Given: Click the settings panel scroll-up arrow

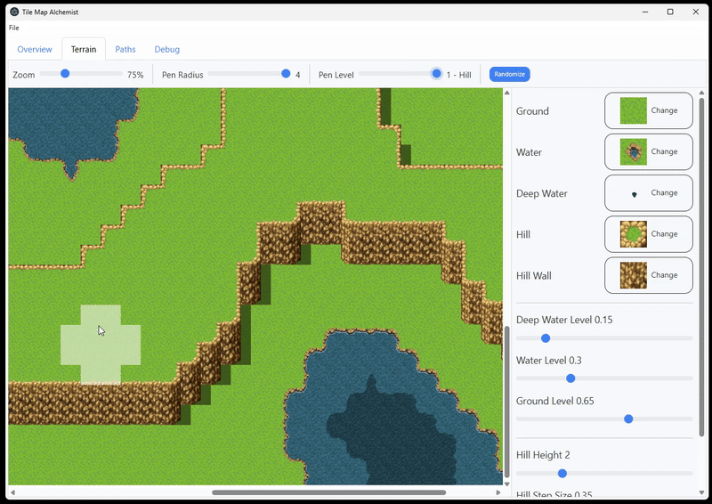Looking at the screenshot, I should pos(701,93).
